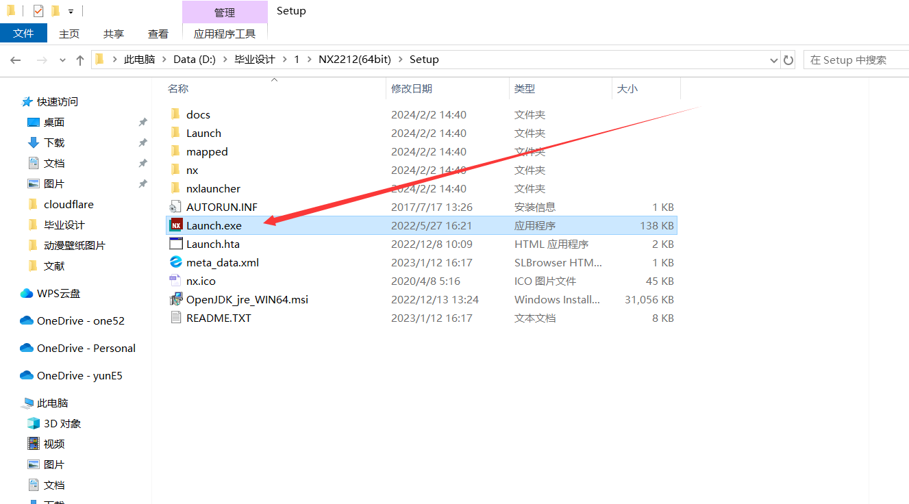Select the SLBrowser icon on meta_data.xml

[176, 262]
